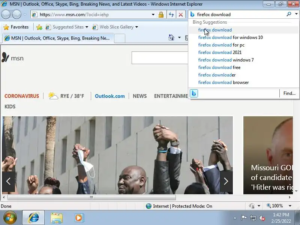Viewport: 300px width, 225px height.
Task: Expand the zoom level dropdown arrow
Action: point(290,206)
